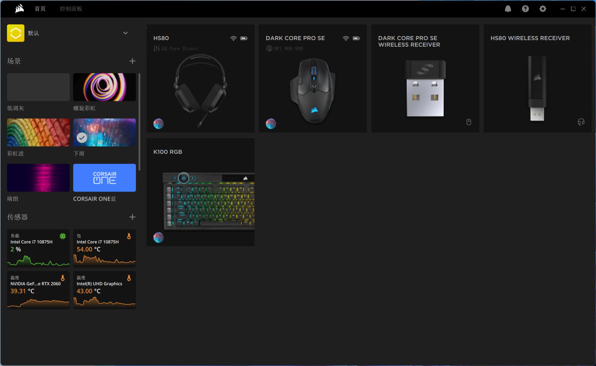Screen dimensions: 596x366
Task: Open DARK CORE PRO SE WIRELESS RECEIVER card
Action: [425, 79]
